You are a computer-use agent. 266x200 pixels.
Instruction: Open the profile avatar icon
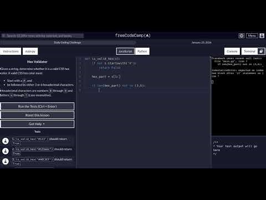point(262,36)
